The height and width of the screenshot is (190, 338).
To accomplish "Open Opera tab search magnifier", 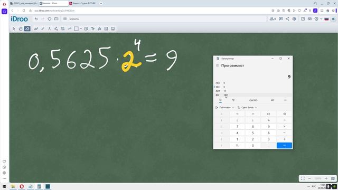I will click(315, 3).
